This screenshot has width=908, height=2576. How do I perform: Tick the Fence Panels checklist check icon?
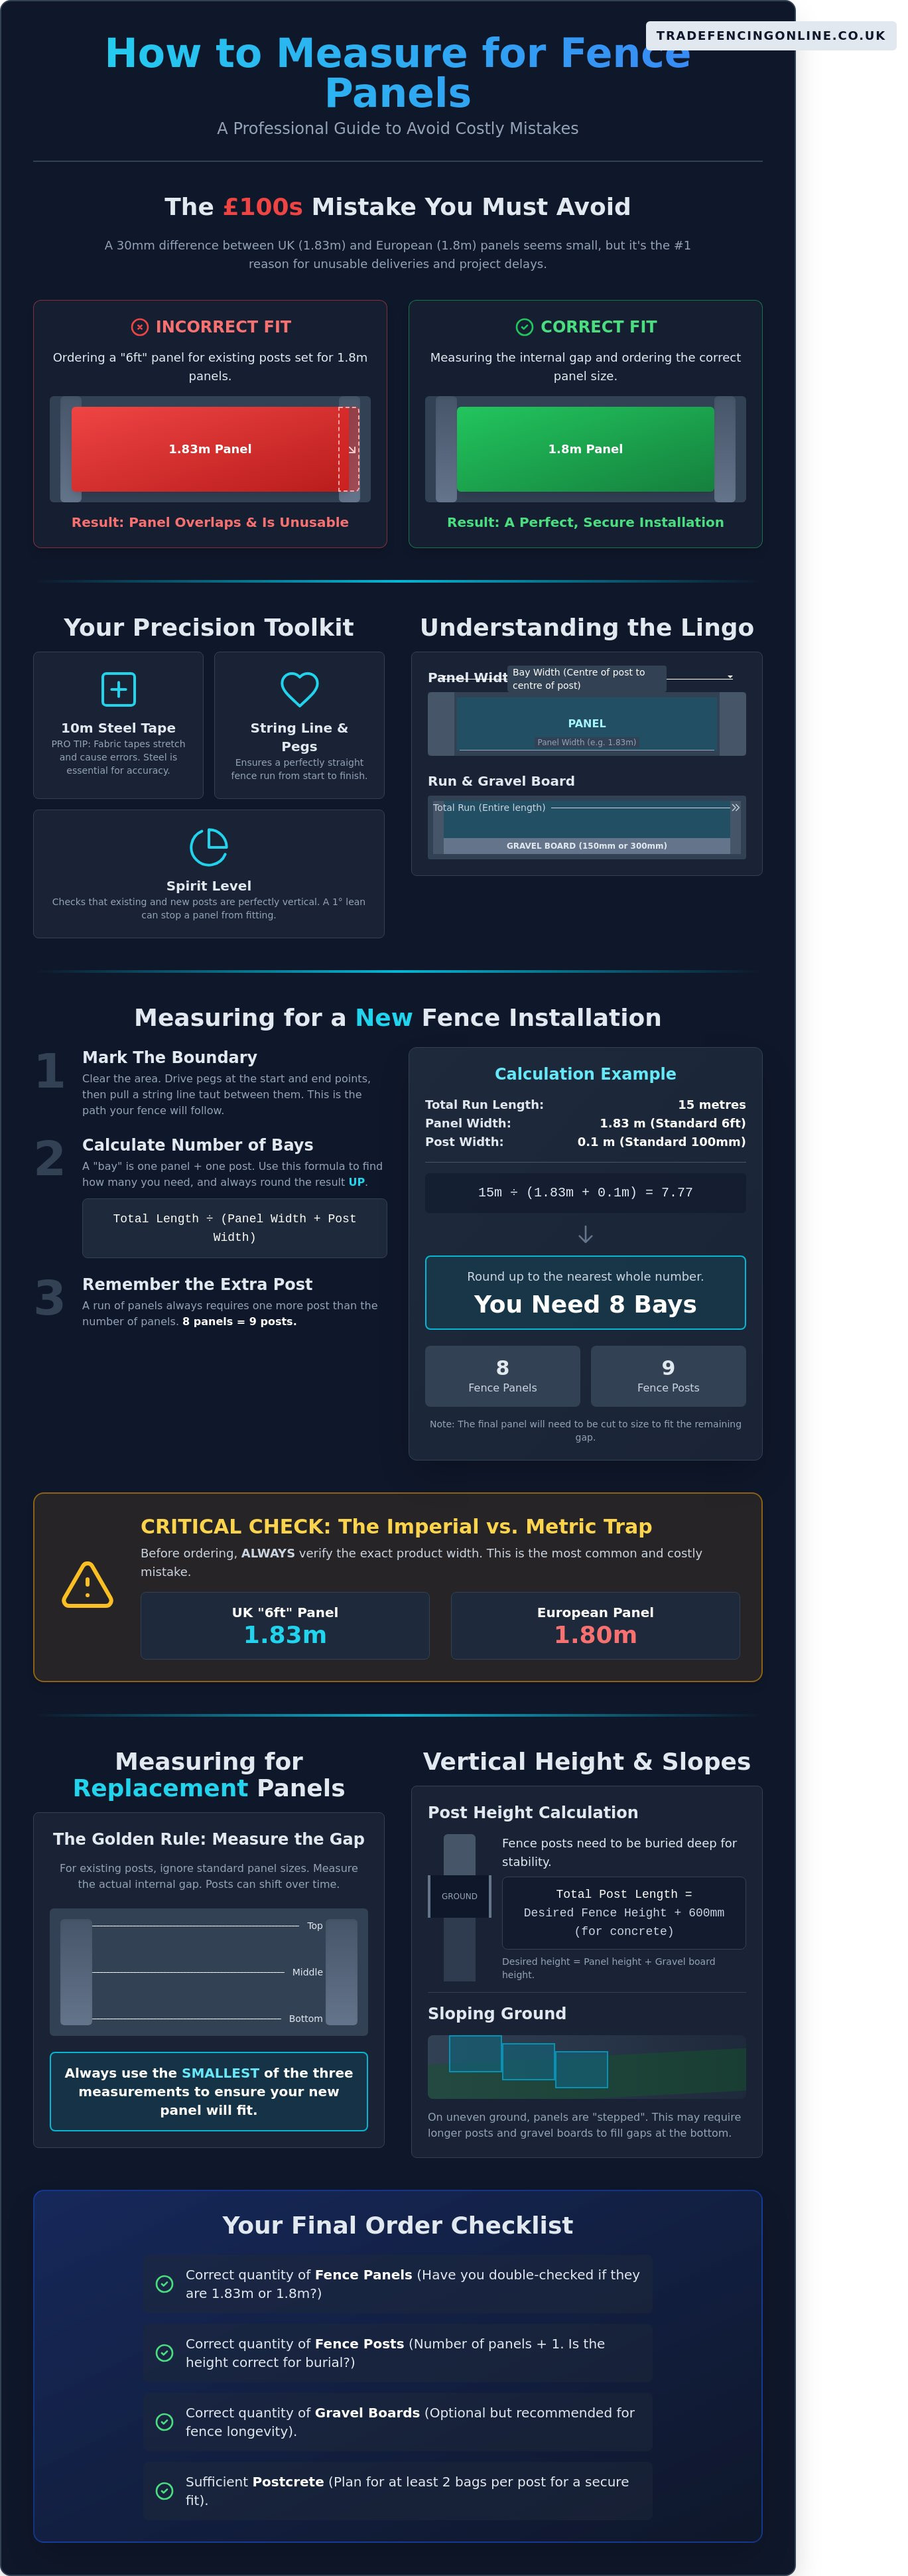165,2284
